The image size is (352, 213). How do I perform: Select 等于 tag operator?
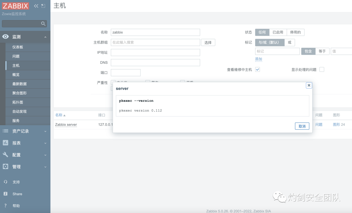tap(322, 51)
